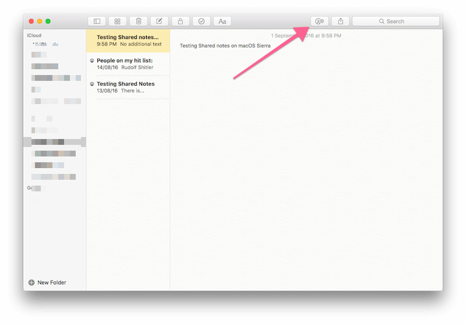
Task: Open the 'Testing Shared Notes' note from 13/08/16
Action: click(x=128, y=87)
